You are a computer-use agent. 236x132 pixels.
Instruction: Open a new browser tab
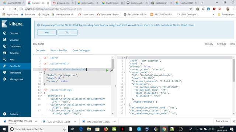point(202,3)
